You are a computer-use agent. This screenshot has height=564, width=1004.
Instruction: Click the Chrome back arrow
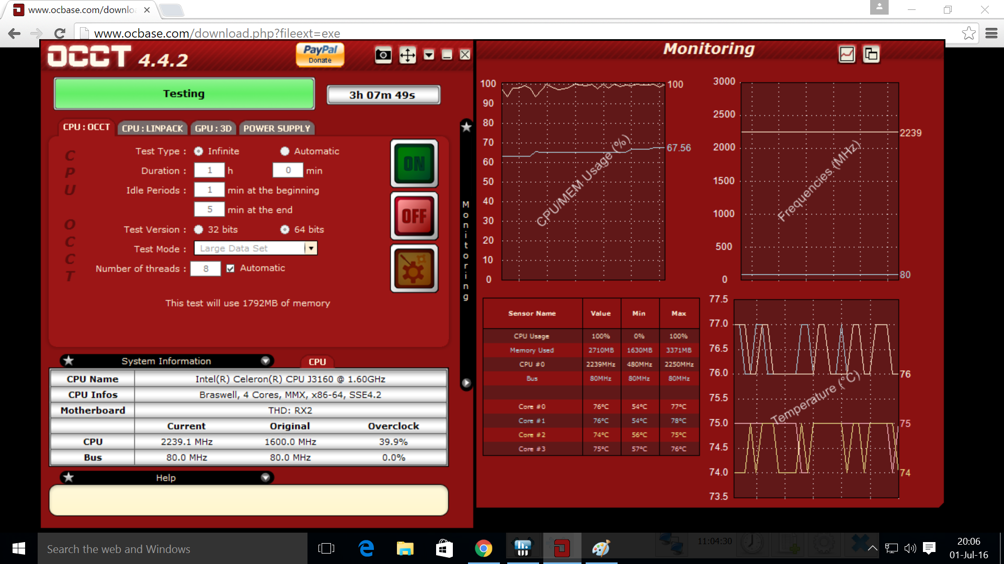pyautogui.click(x=15, y=33)
